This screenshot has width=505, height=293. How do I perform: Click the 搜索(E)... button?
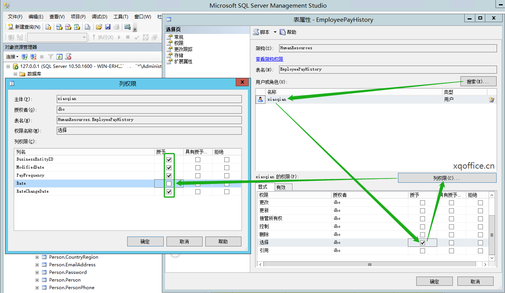tap(478, 81)
